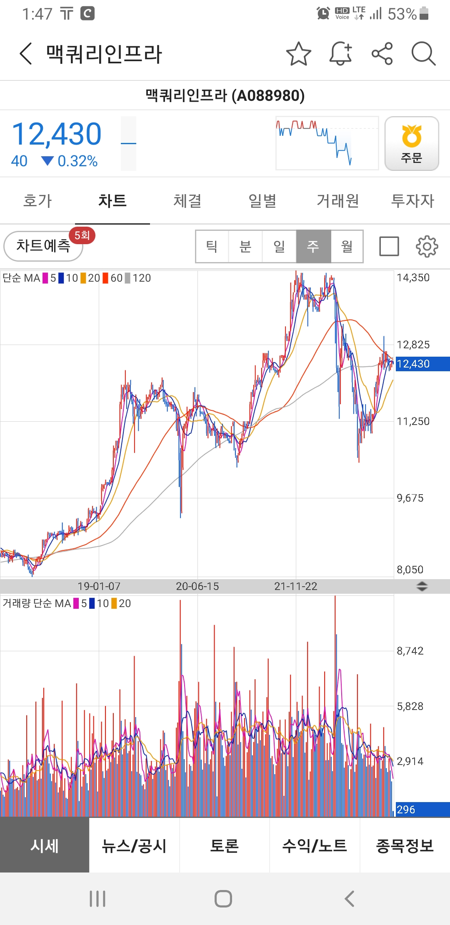450x925 pixels.
Task: Open the 뉴스/공시 bottom tab
Action: [x=135, y=845]
